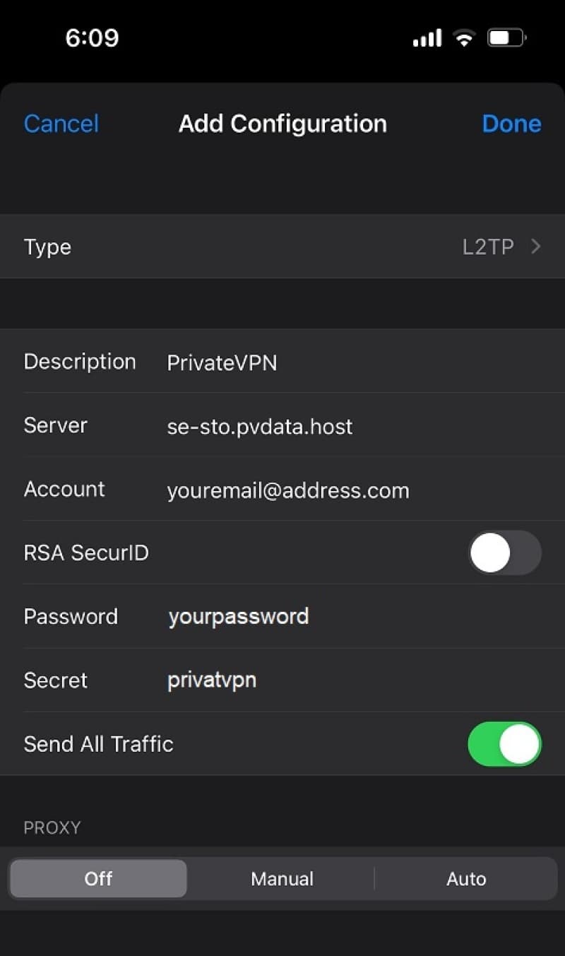Tap the cellular signal strength icon
This screenshot has height=956, width=565.
(427, 38)
